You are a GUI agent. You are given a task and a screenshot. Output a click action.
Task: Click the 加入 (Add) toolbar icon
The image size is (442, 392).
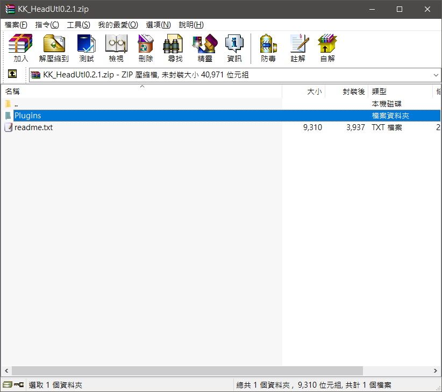20,48
